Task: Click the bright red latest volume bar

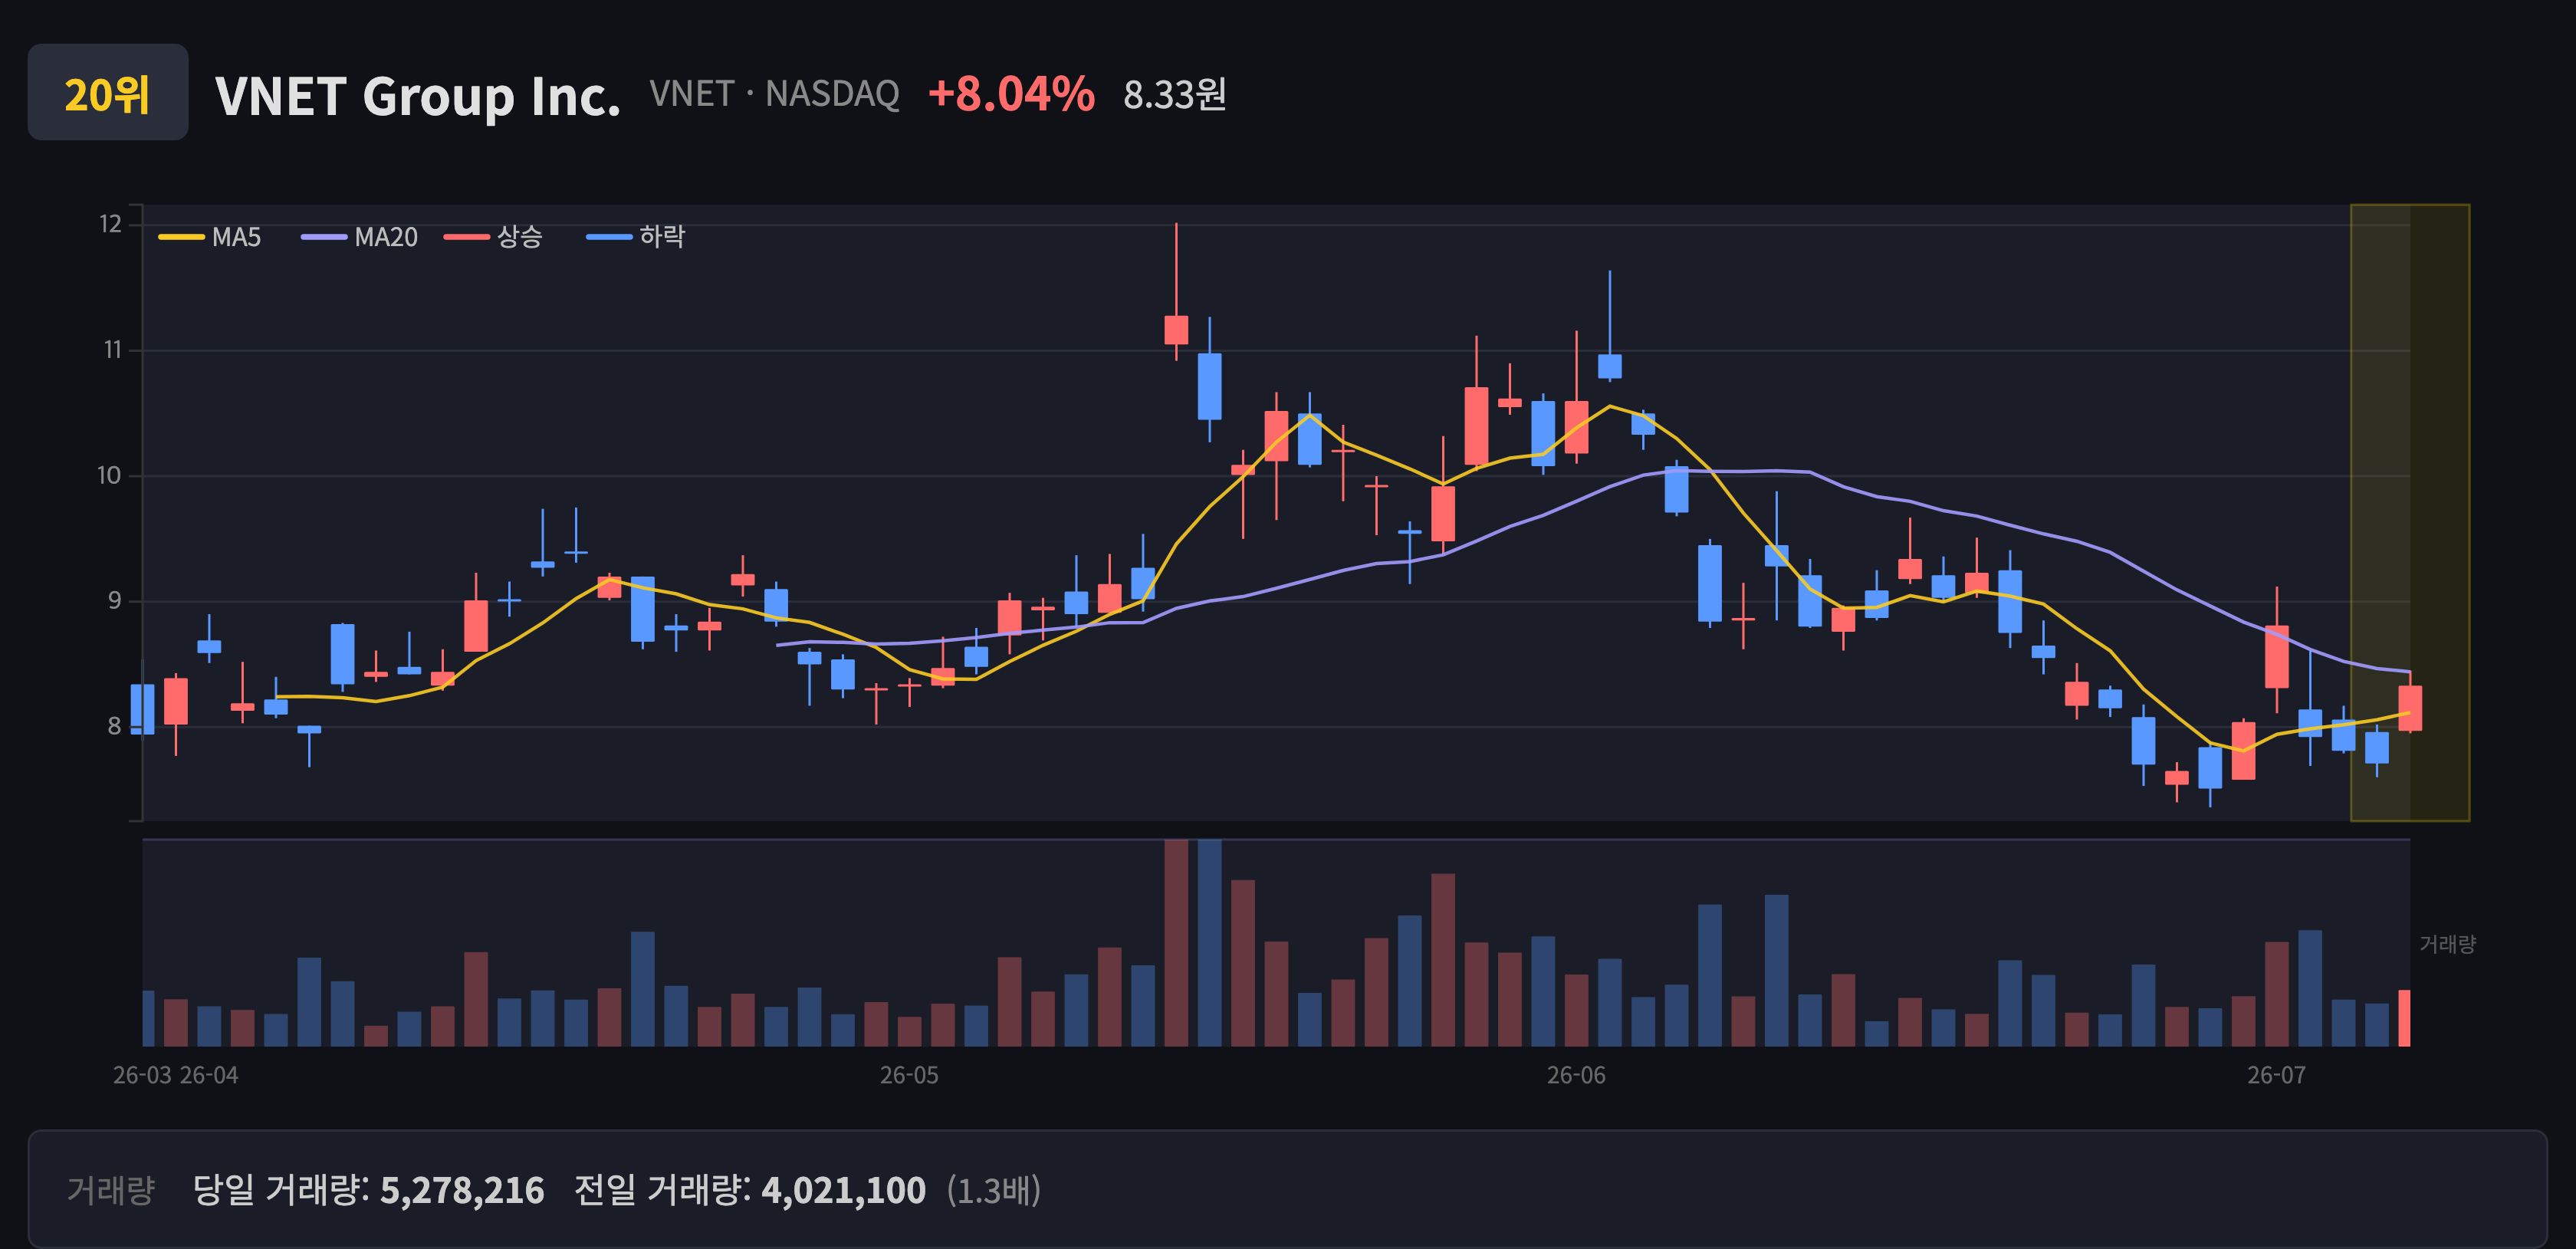Action: (x=2404, y=1018)
